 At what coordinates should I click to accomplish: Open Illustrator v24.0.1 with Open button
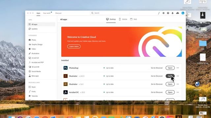click(x=170, y=76)
